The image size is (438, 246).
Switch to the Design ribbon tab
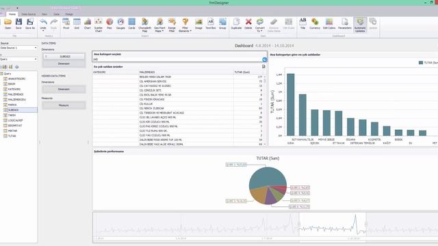tap(69, 14)
